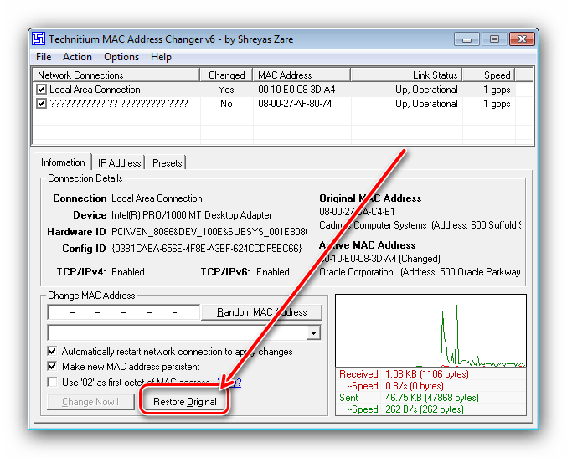
Task: Click the Random MAC Address button
Action: click(x=261, y=312)
